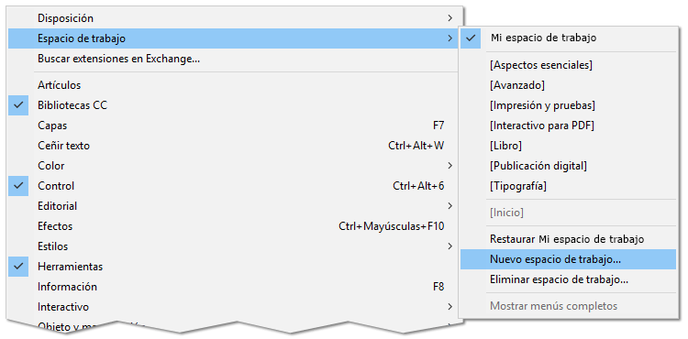Open the Ceñir texto panel
This screenshot has width=688, height=339.
pyautogui.click(x=234, y=146)
